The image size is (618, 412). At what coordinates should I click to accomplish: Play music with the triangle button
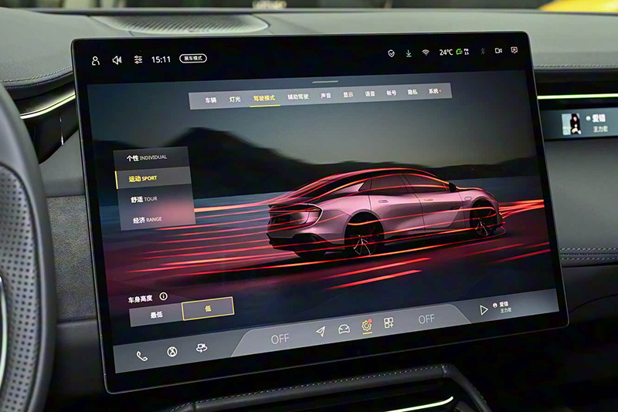(x=484, y=310)
